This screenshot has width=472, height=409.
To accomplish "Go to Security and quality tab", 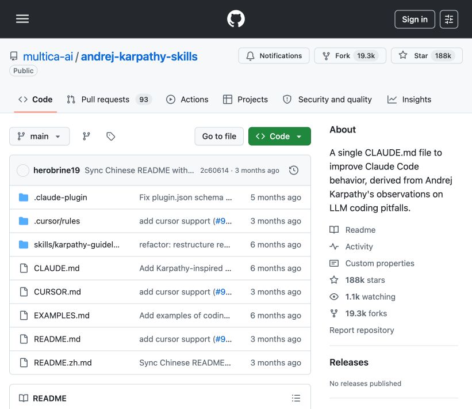I will tap(327, 100).
